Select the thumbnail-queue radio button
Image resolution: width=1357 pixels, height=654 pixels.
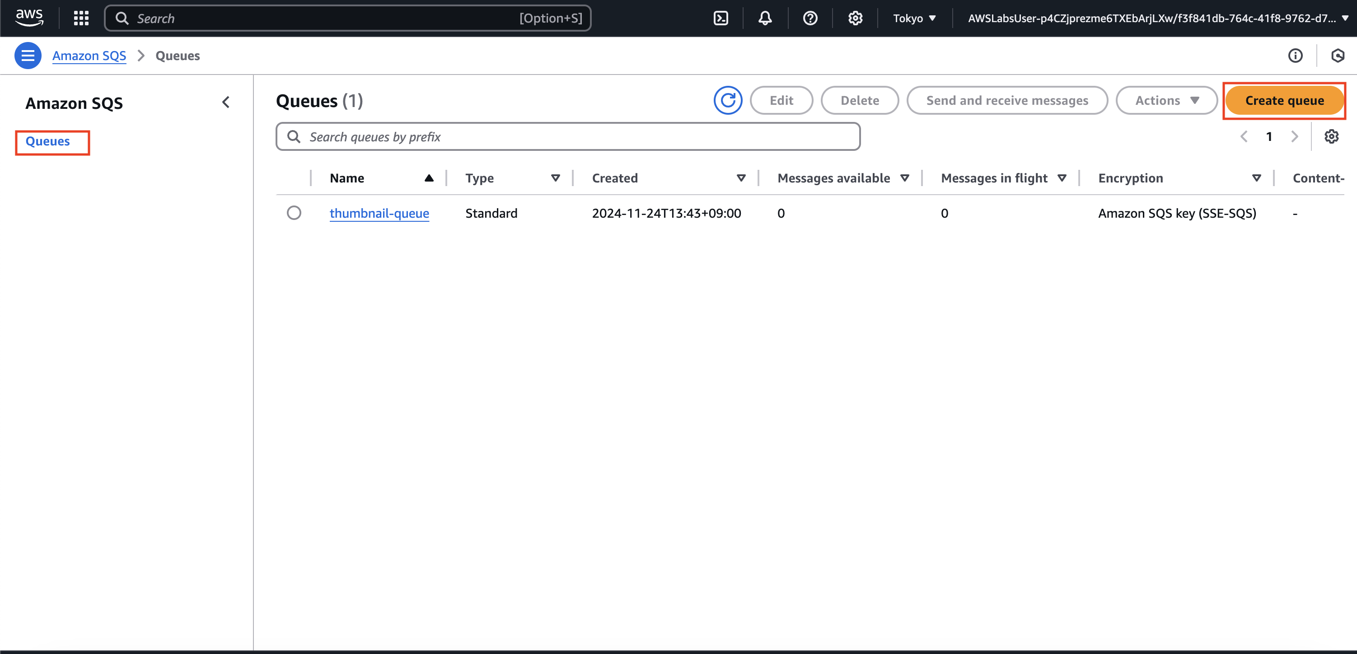pos(294,213)
